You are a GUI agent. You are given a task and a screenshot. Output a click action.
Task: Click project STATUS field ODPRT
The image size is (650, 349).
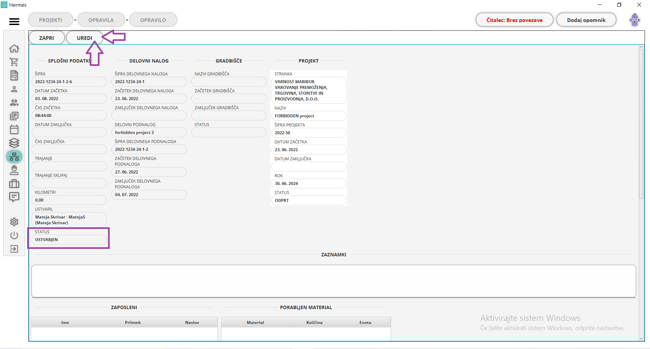(x=309, y=201)
